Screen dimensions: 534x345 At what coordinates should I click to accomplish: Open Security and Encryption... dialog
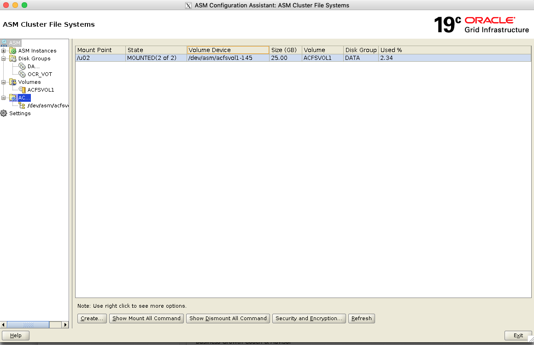(x=309, y=318)
